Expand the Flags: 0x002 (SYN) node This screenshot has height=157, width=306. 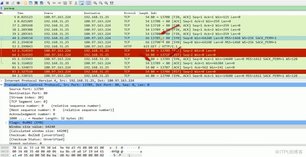6,123
